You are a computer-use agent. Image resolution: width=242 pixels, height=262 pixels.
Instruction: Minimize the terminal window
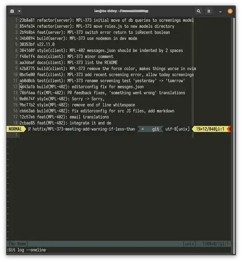(220, 11)
